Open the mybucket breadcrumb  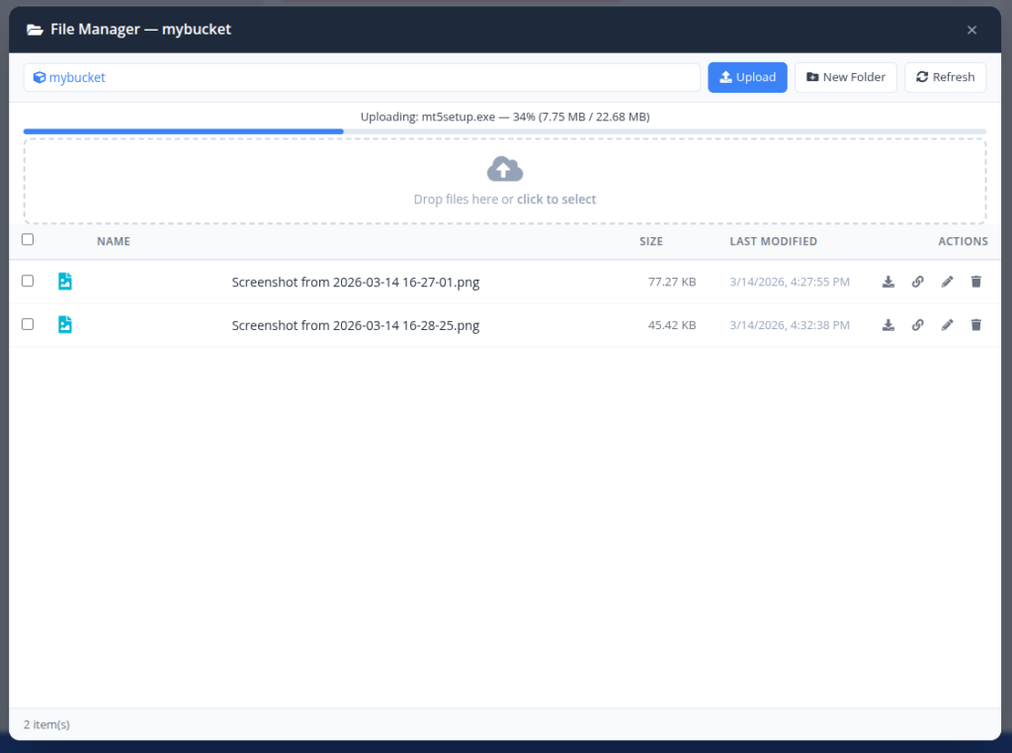(76, 77)
